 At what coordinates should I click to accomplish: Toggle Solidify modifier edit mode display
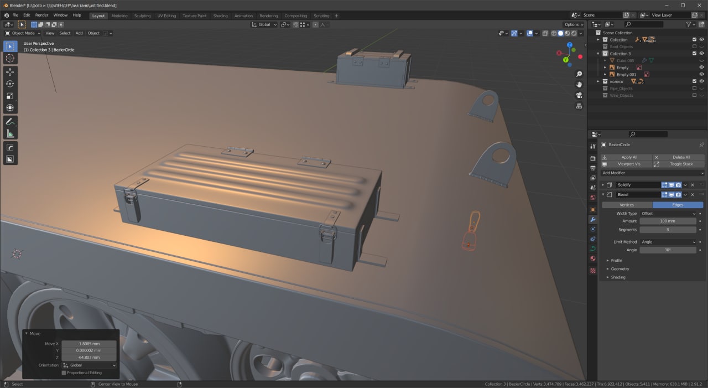pos(665,185)
